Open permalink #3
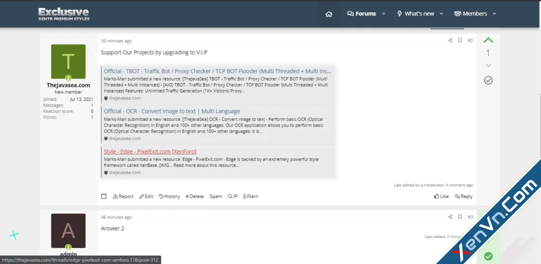The height and width of the screenshot is (264, 541). (x=470, y=217)
